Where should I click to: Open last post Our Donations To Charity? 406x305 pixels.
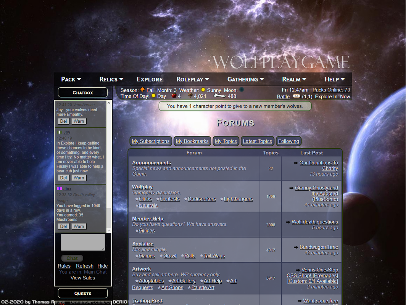pos(319,165)
